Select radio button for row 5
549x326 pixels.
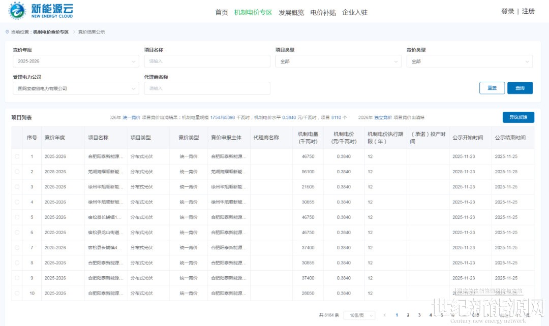17,217
